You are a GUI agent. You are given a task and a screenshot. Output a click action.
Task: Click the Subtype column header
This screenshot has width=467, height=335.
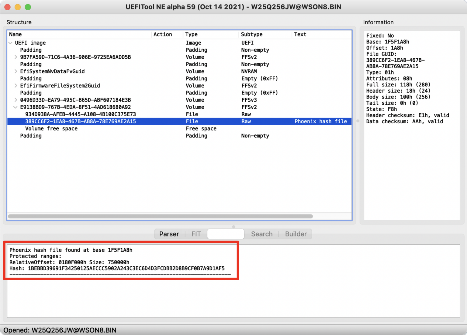[252, 34]
